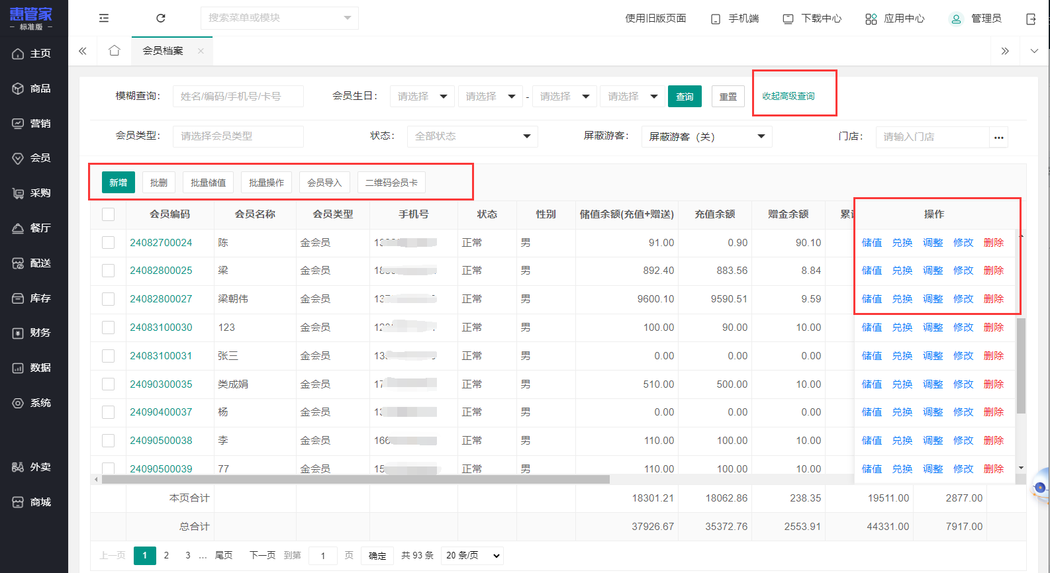
Task: Click the 门店 ellipsis picker button
Action: 998,137
